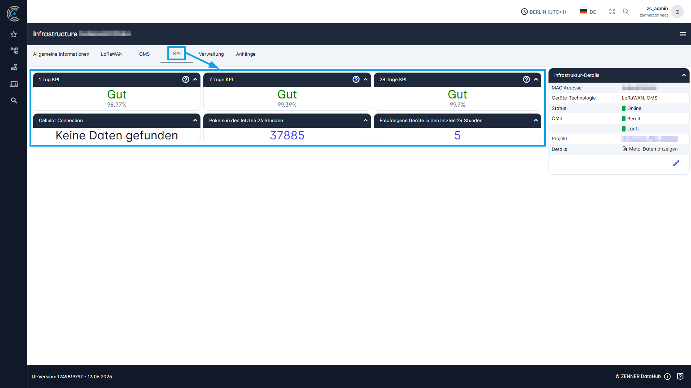The image size is (691, 388).
Task: Open the top bar search magnifier
Action: tap(626, 11)
